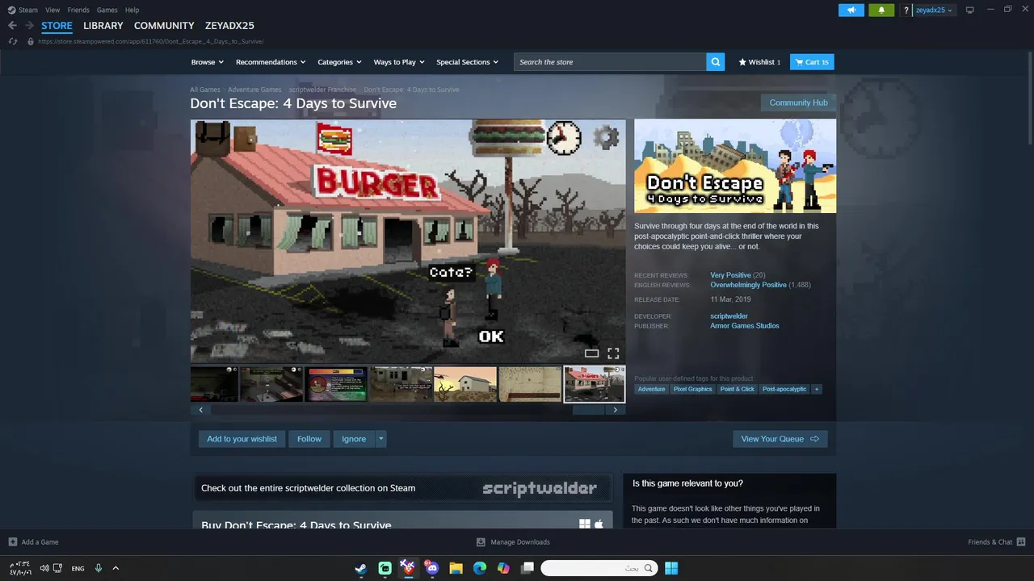
Task: Open the Steam menu
Action: click(23, 10)
